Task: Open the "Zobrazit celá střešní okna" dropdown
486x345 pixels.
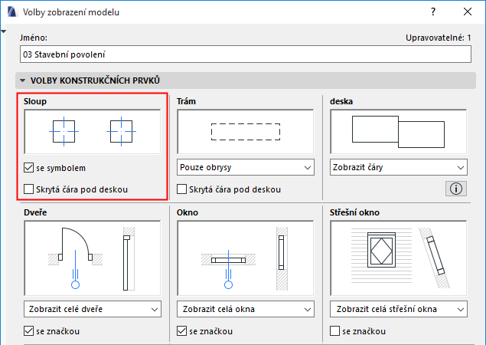Action: [x=398, y=309]
